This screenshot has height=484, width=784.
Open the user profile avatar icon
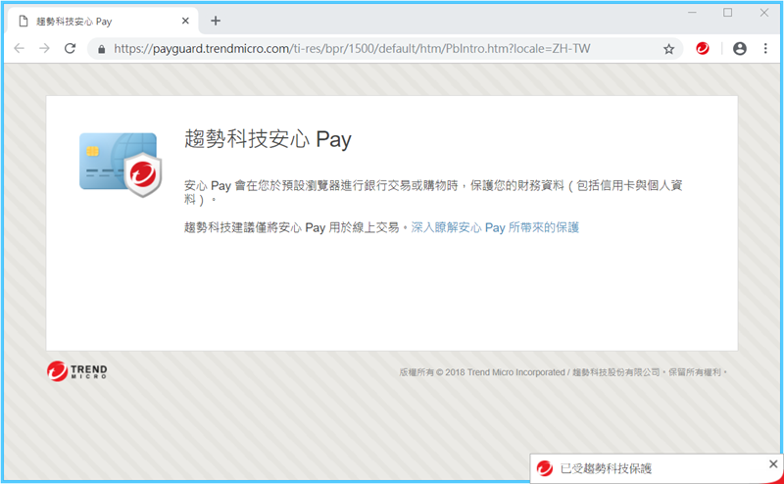coord(740,49)
